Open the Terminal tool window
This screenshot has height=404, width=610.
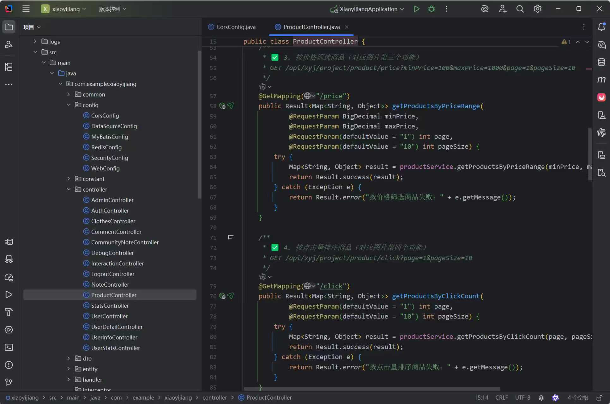coord(9,347)
